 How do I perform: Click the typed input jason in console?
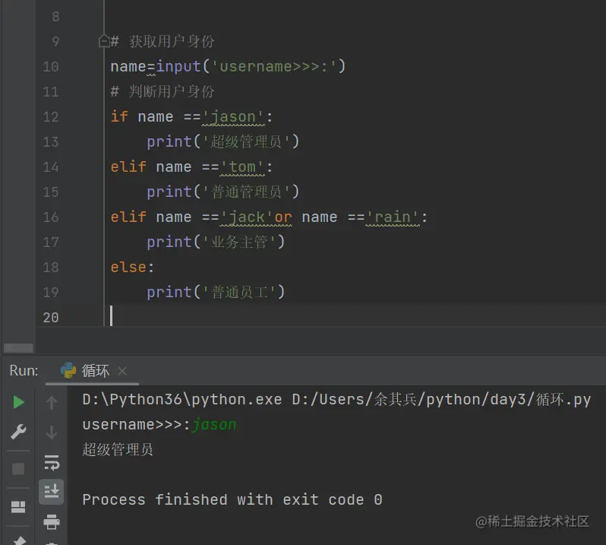click(x=214, y=425)
